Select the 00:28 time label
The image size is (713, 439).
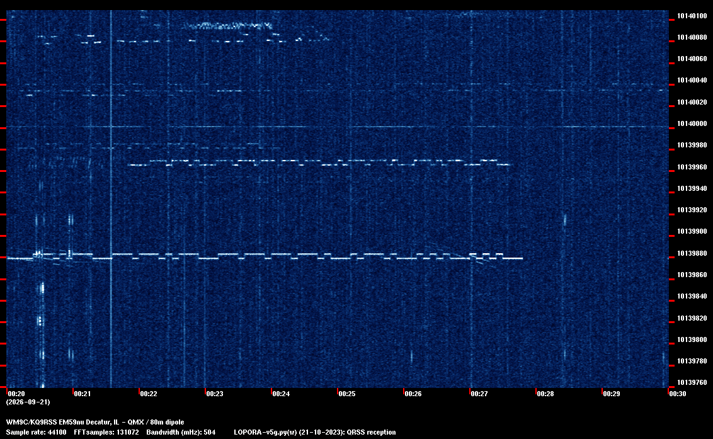(545, 394)
